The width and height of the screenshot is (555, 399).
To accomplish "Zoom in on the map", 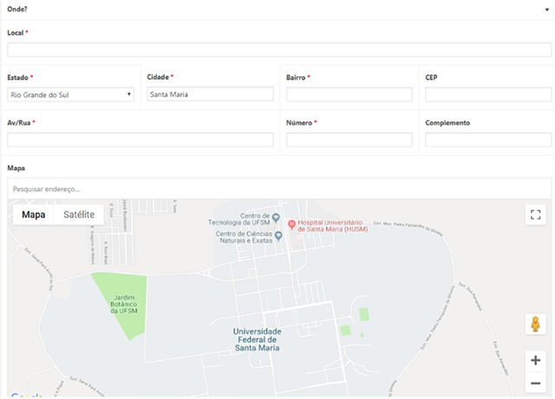I will (535, 360).
